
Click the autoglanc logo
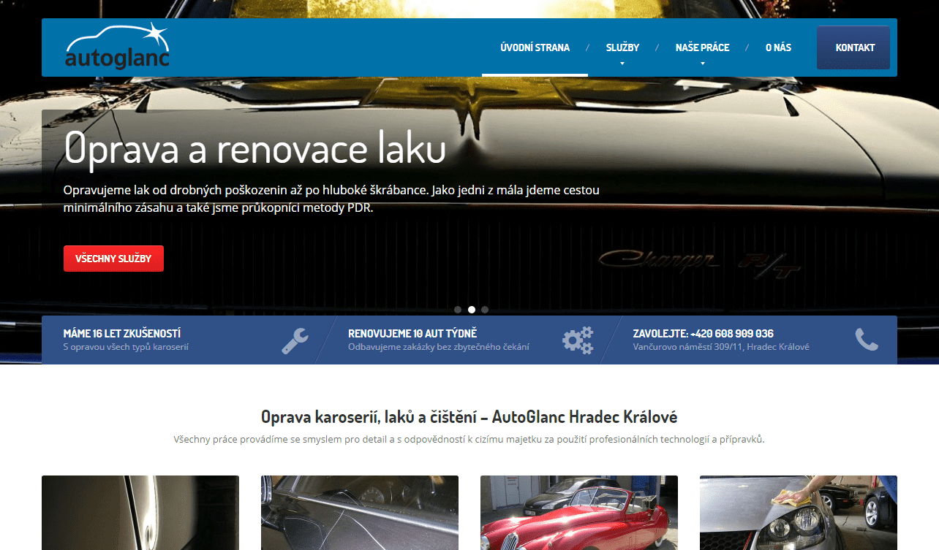tap(117, 47)
